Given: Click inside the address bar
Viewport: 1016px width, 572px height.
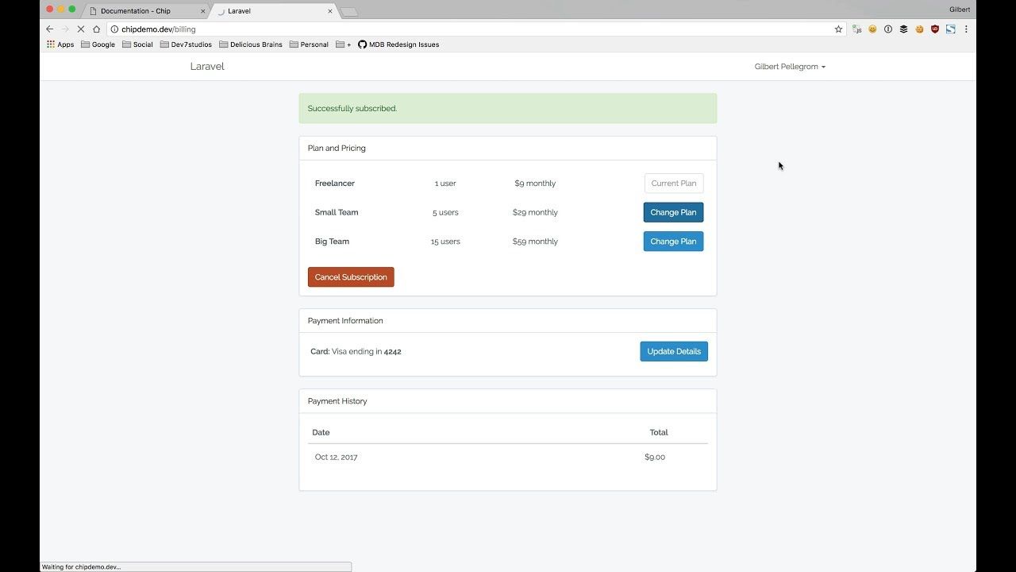Looking at the screenshot, I should click(317, 29).
